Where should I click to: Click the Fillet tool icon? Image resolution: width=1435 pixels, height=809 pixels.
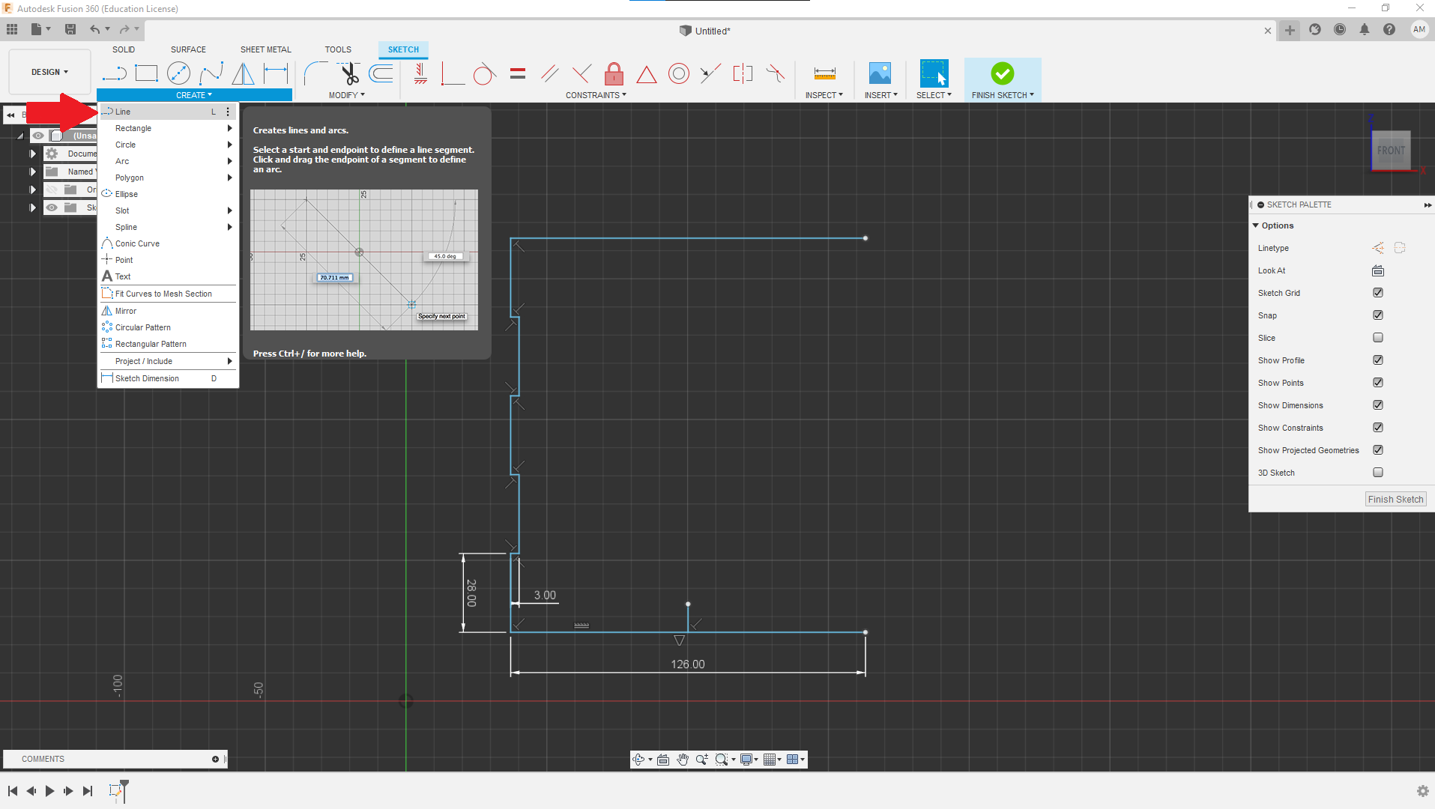coord(315,73)
